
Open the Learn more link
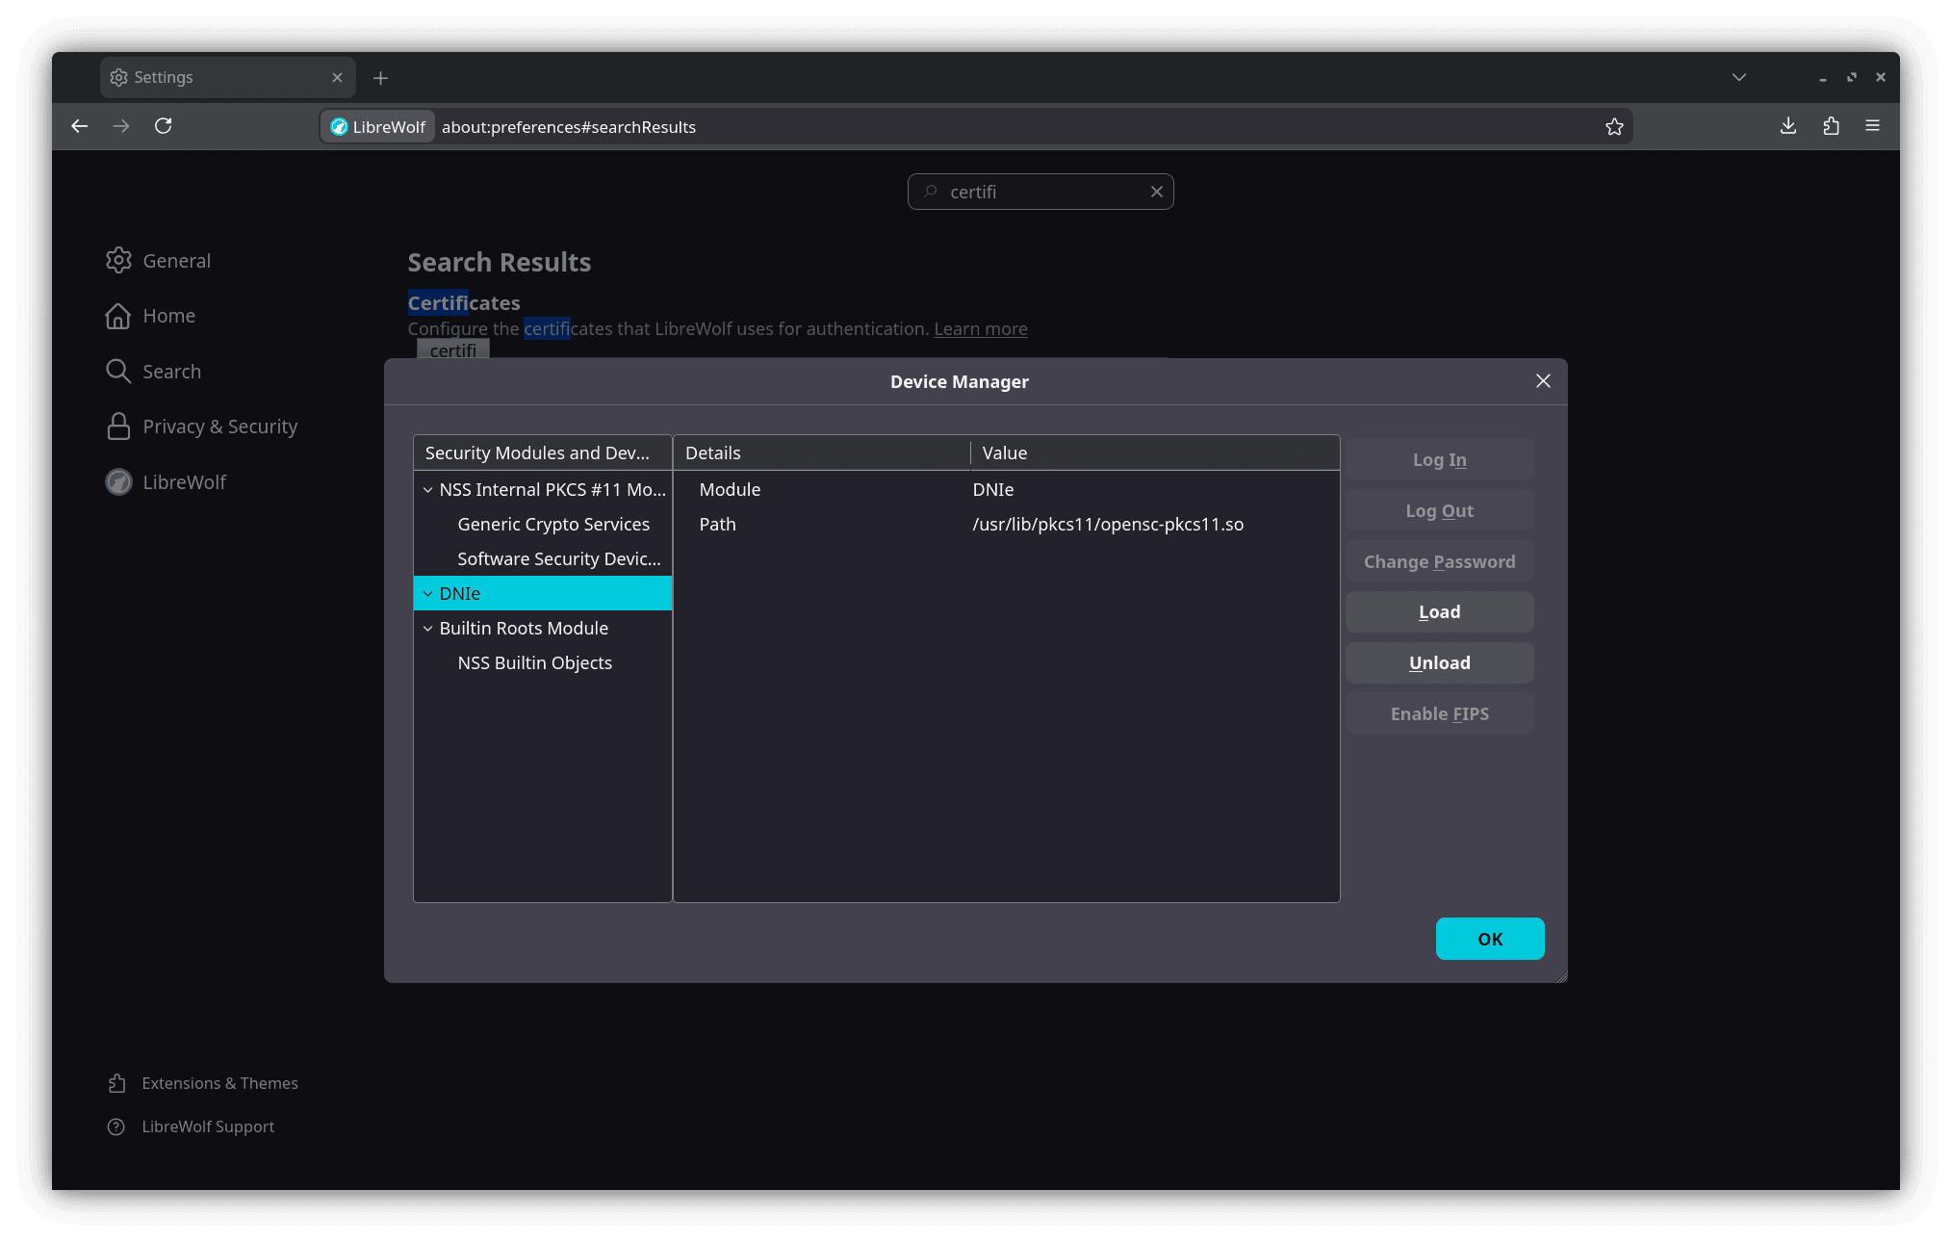tap(980, 328)
